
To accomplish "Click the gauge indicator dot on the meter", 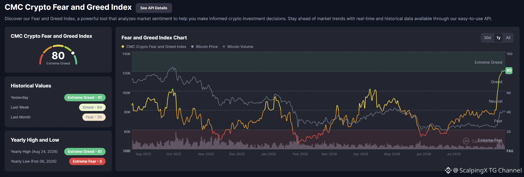I will click(73, 53).
